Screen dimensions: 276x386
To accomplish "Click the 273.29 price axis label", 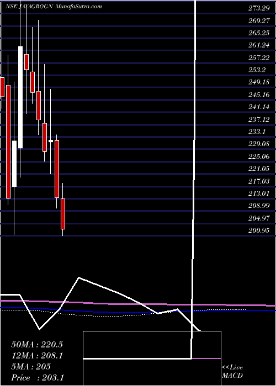I will [x=259, y=8].
